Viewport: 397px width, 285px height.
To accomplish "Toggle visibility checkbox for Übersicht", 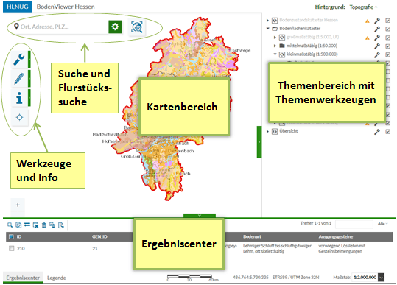I will [387, 132].
